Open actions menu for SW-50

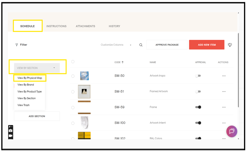(x=224, y=76)
